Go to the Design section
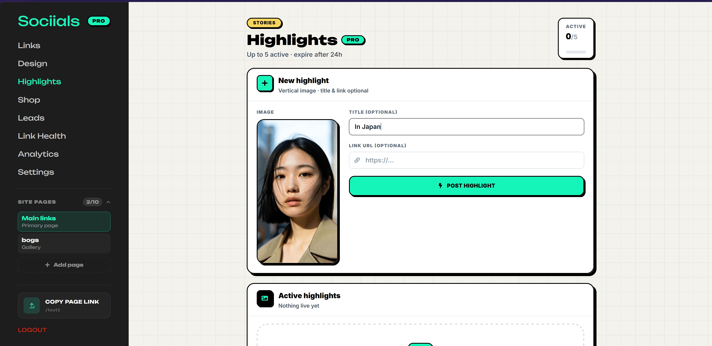Screen dimensions: 712x346 (x=32, y=63)
